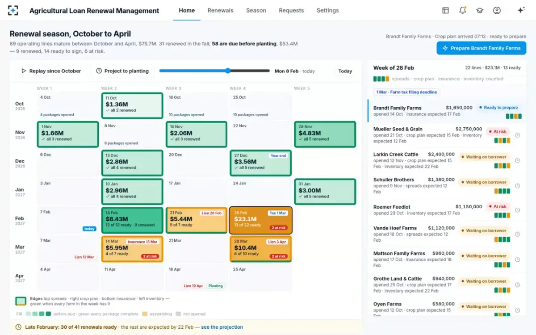Click the clock icon beside Oyen Farms
536x335 pixels.
pos(517,310)
